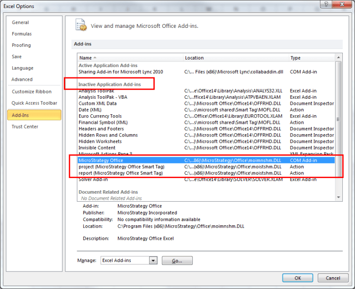Select the Solver Add-in entry
The height and width of the screenshot is (289, 355).
click(x=93, y=179)
